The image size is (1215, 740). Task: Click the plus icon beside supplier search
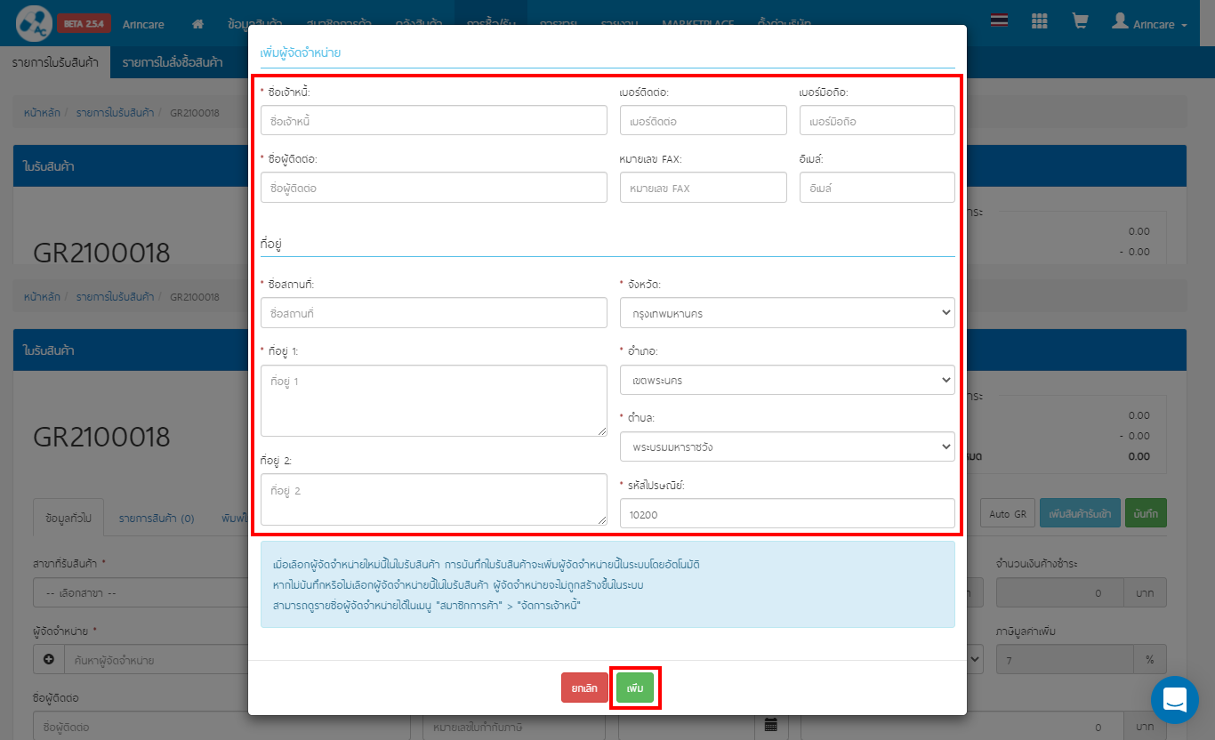coord(48,660)
